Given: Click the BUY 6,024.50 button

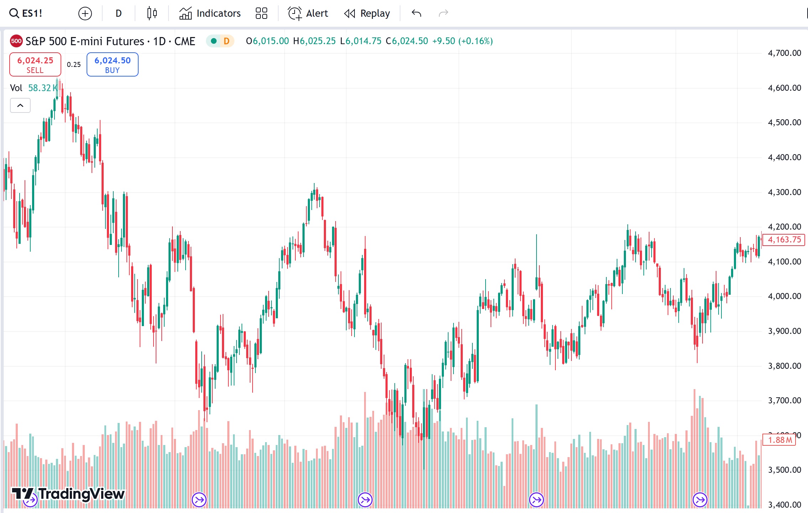Looking at the screenshot, I should (112, 64).
